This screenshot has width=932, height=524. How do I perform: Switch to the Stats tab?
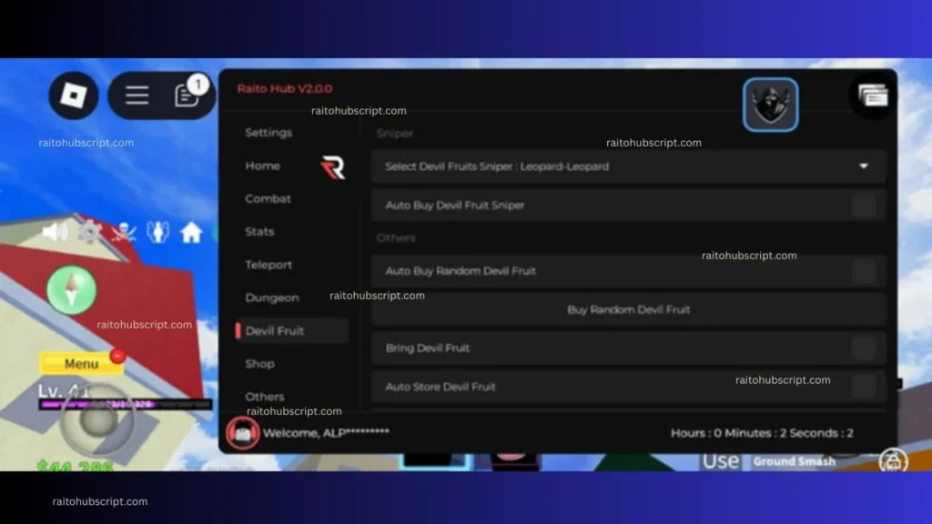pos(259,232)
